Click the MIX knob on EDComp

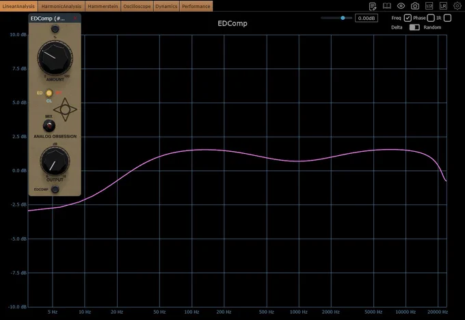[x=49, y=126]
